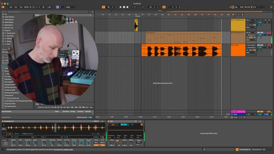Toggle the browser show/hide icon top-left
The height and width of the screenshot is (154, 274).
[x=3, y=7]
